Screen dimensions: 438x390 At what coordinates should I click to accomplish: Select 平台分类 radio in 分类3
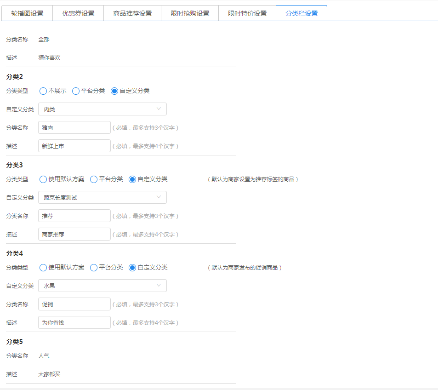point(94,179)
